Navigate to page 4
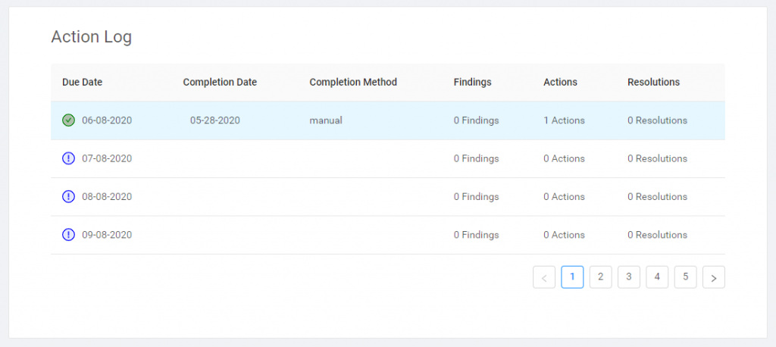This screenshot has height=347, width=776. (657, 277)
